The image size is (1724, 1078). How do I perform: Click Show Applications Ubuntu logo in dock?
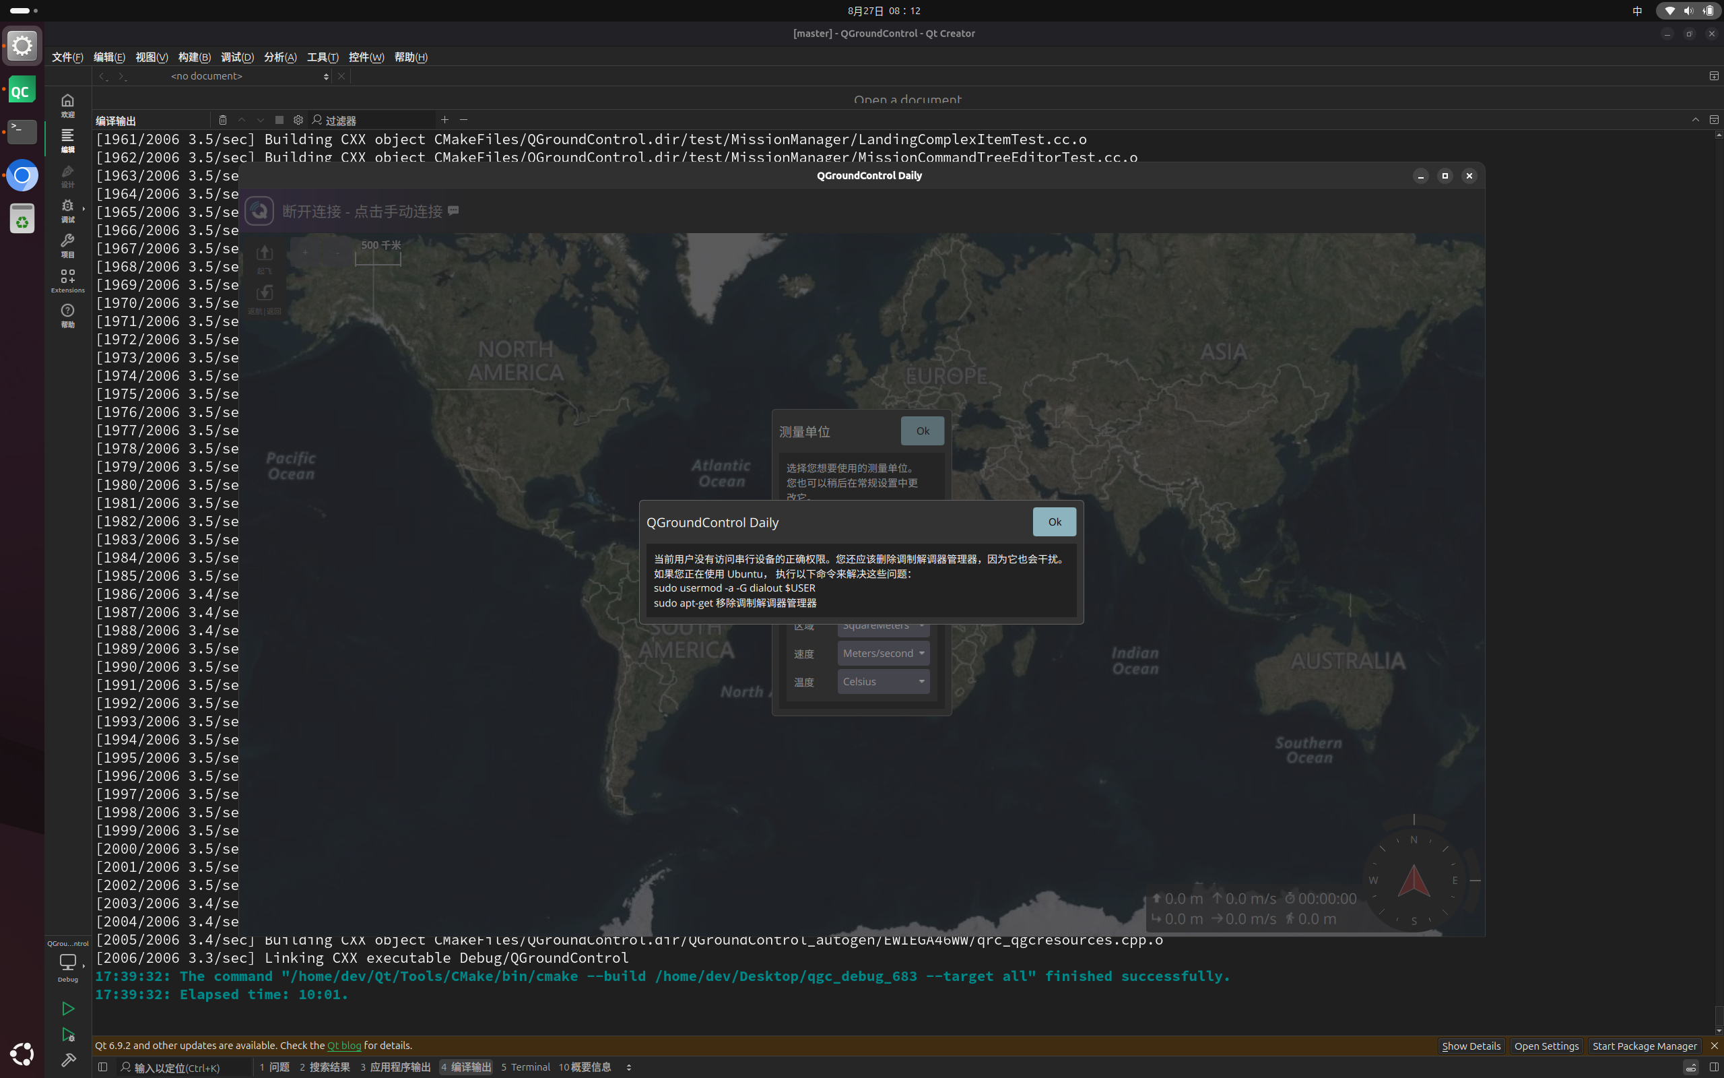tap(22, 1054)
